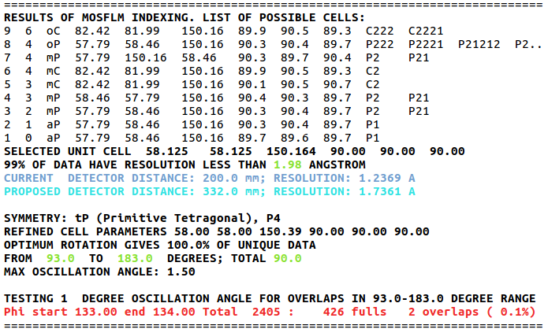Click the 'SELECTED UNIT CELL' label
The width and height of the screenshot is (548, 329).
coord(68,151)
